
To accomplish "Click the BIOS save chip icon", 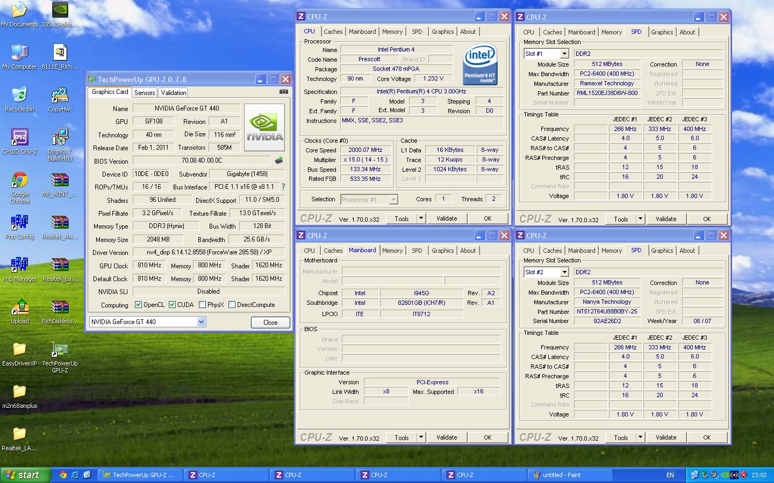I will (279, 160).
